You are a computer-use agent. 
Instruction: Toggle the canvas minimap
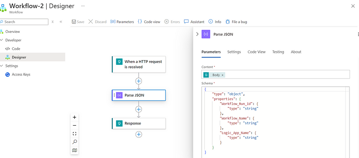[74, 150]
